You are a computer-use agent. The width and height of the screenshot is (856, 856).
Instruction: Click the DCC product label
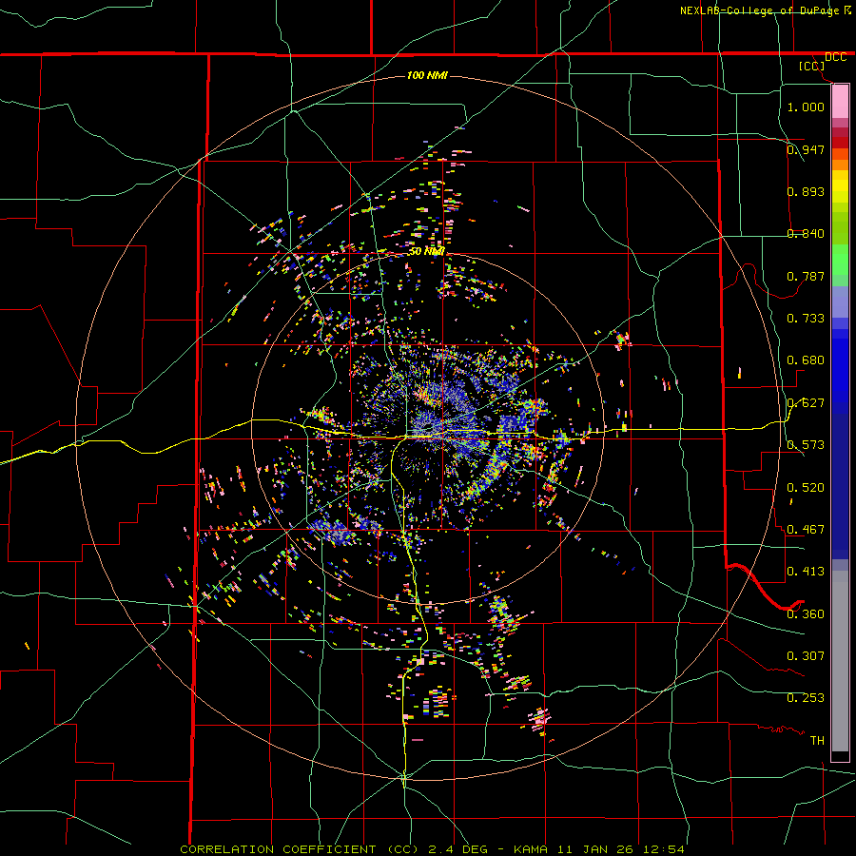click(835, 57)
